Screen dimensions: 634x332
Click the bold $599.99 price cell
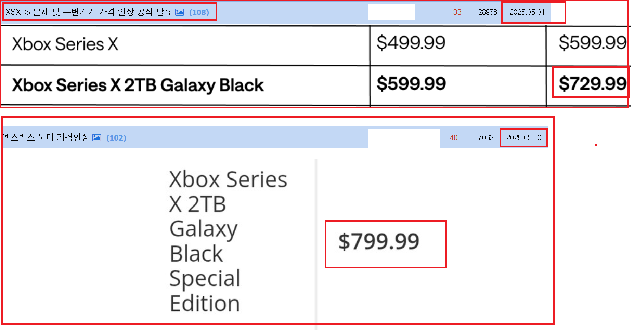click(x=411, y=84)
